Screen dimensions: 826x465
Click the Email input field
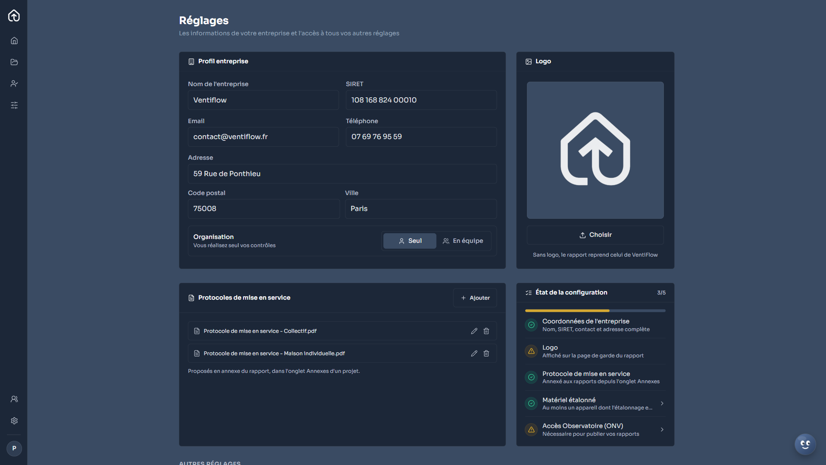tap(263, 137)
